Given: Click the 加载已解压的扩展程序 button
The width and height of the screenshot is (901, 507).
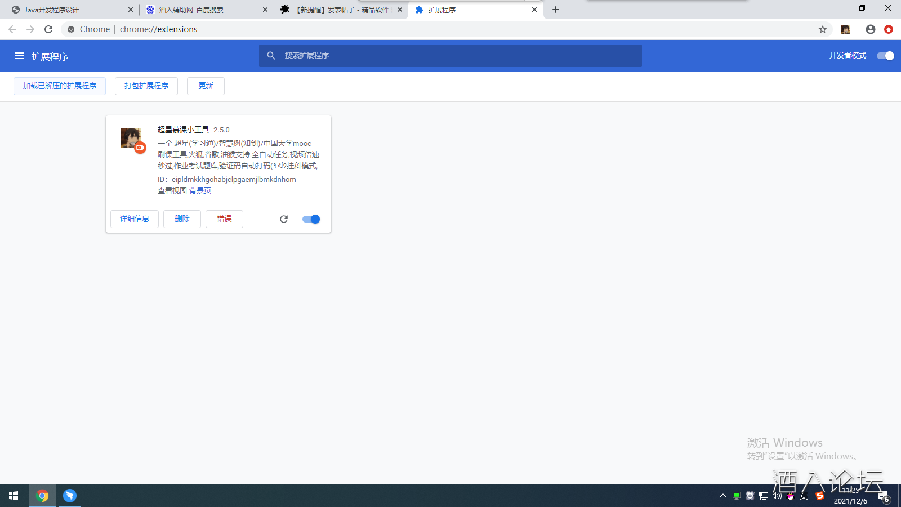Looking at the screenshot, I should tap(60, 86).
